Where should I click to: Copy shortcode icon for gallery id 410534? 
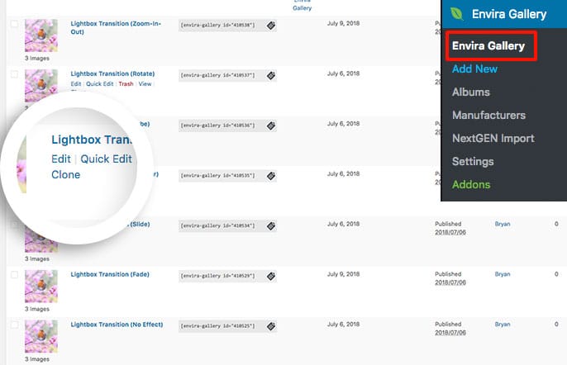point(271,226)
